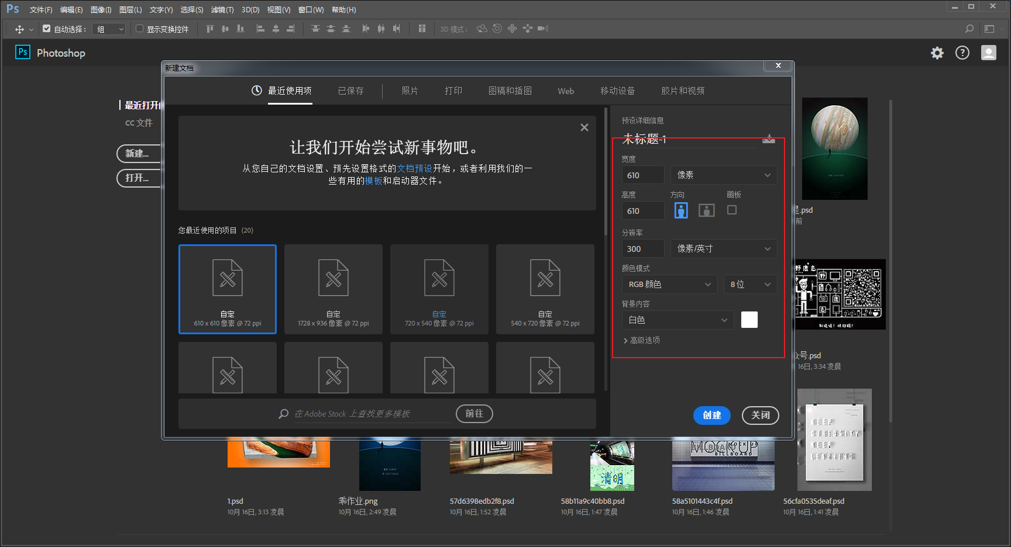Click distribute bottom edges icon
This screenshot has height=547, width=1011.
click(x=346, y=29)
